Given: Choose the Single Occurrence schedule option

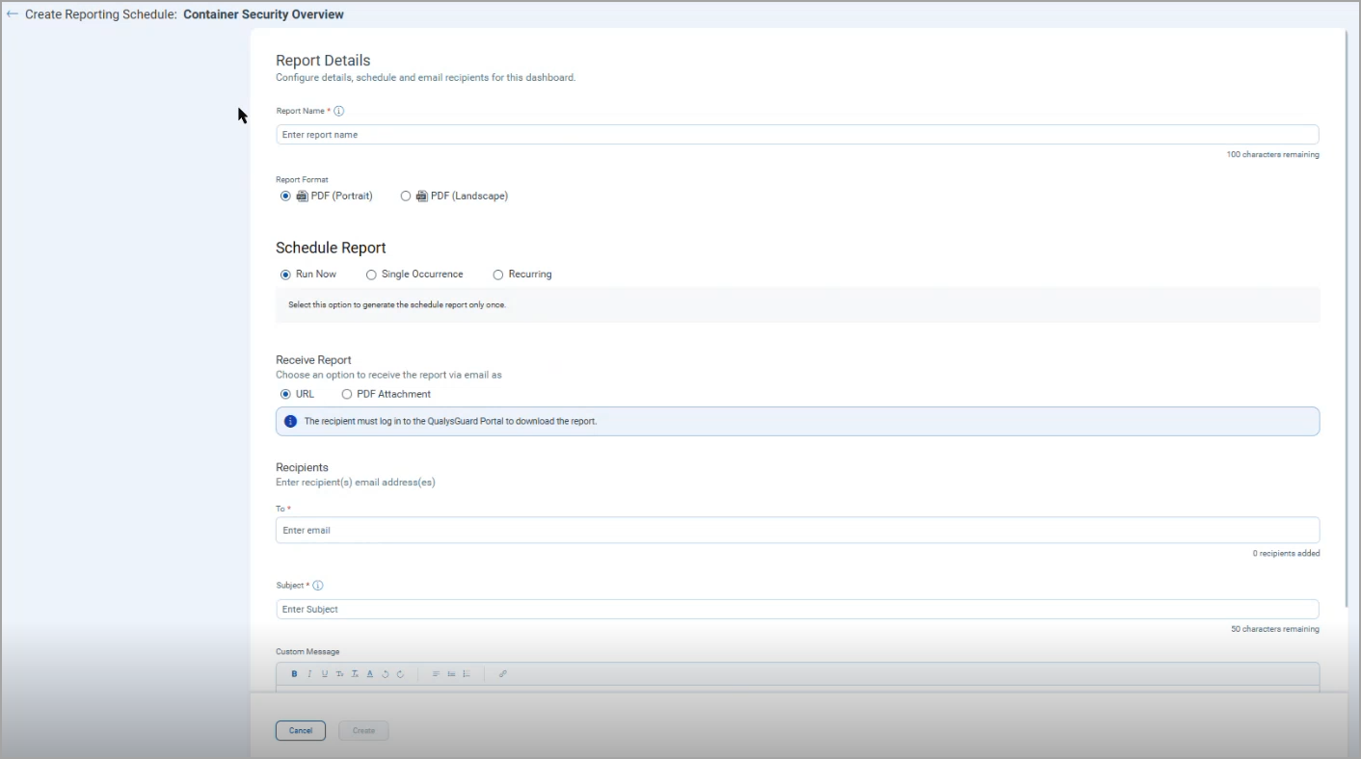Looking at the screenshot, I should [371, 275].
